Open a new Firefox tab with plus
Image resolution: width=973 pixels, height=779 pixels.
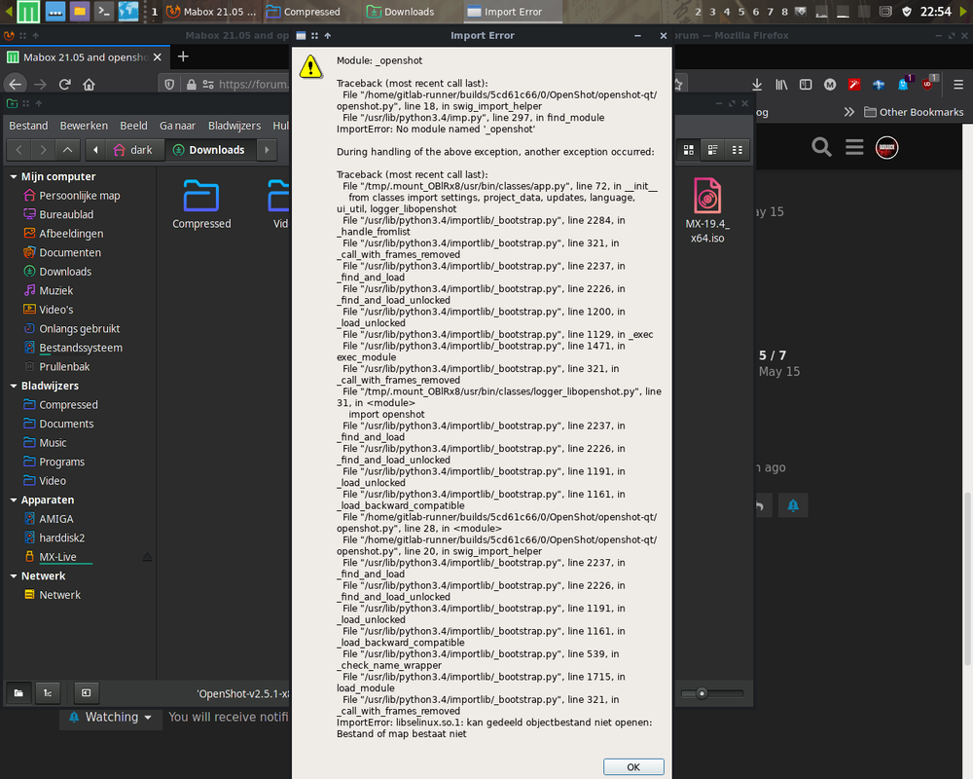pos(183,57)
